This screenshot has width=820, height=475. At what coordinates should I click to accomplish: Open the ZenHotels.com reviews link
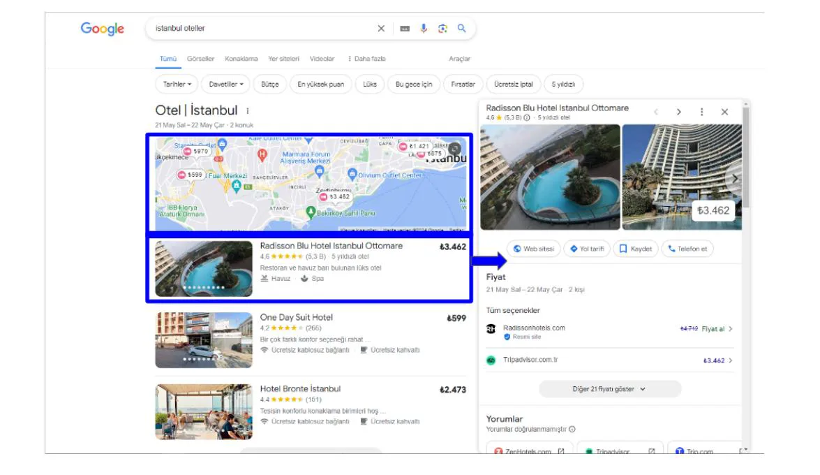pos(529,450)
